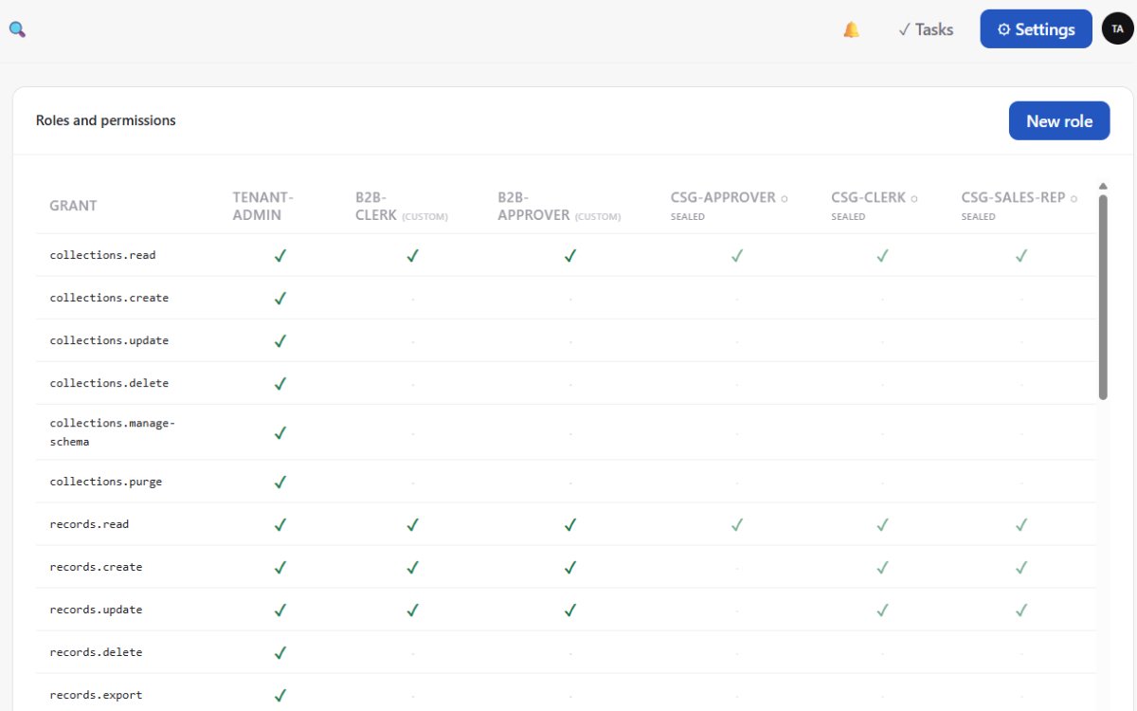Click the collections.delete grant label

pos(109,383)
